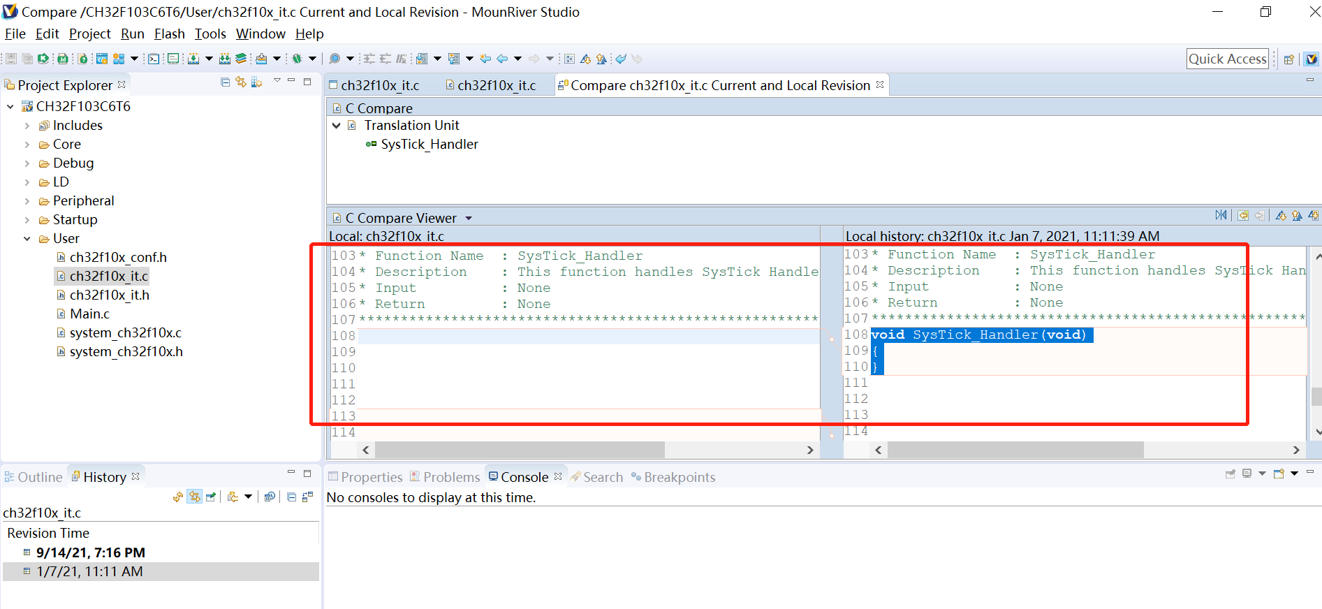
Task: Close the Compare ch32f10x_it.c editor tab
Action: click(880, 85)
